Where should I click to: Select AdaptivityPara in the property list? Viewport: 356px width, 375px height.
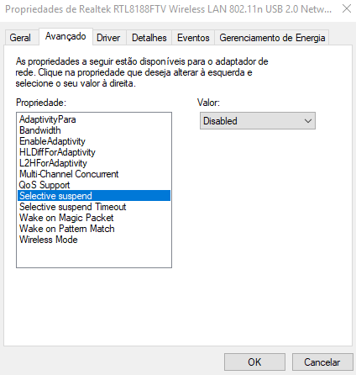pyautogui.click(x=94, y=119)
